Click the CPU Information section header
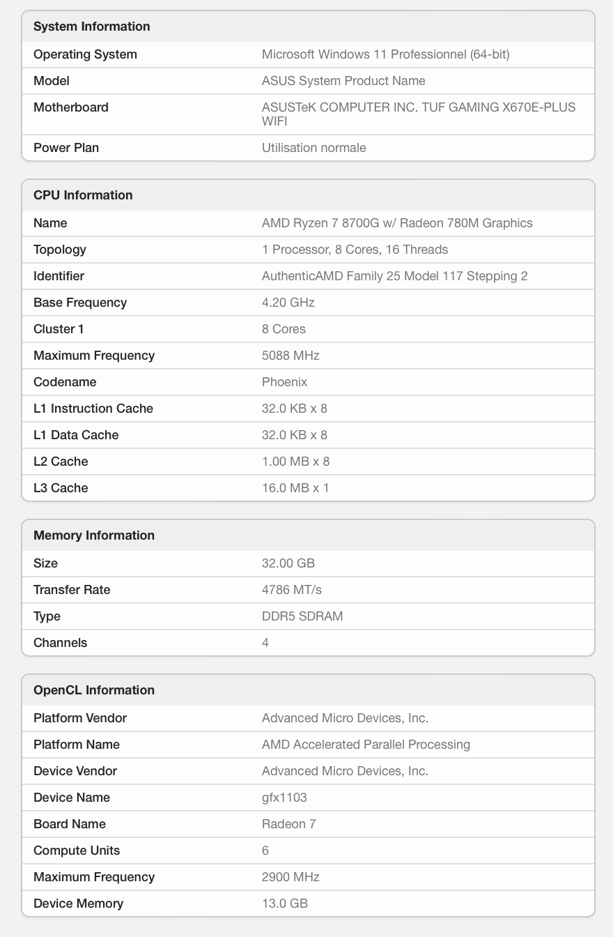 pyautogui.click(x=83, y=195)
